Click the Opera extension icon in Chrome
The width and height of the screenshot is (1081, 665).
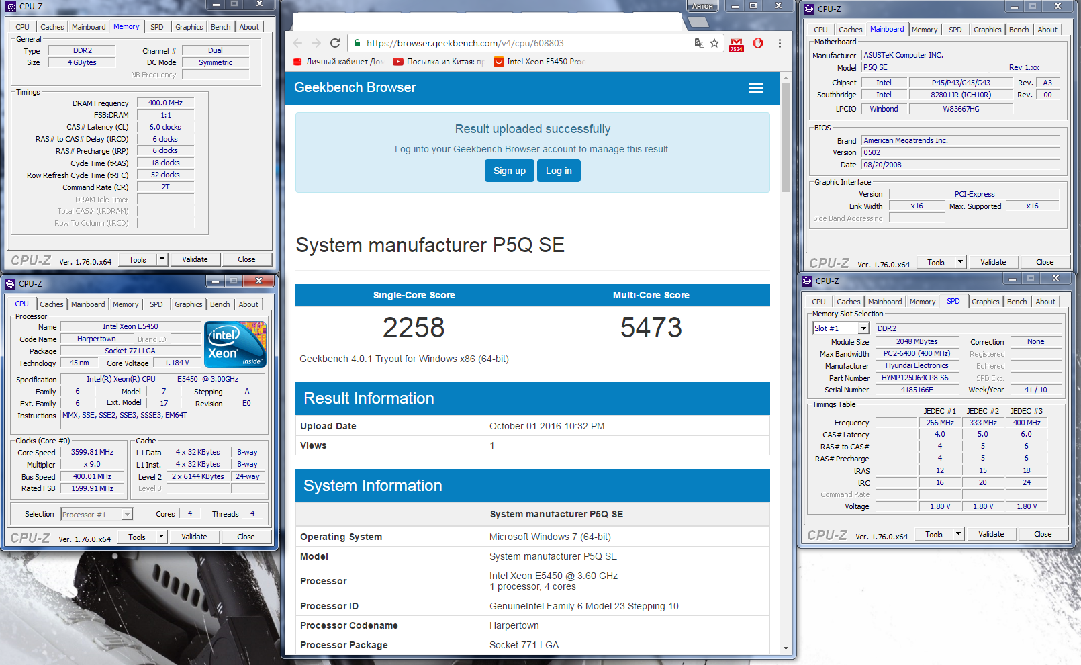pos(758,43)
